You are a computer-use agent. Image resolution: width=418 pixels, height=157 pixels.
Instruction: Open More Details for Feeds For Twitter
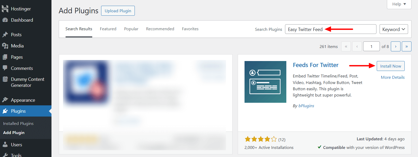click(x=393, y=77)
